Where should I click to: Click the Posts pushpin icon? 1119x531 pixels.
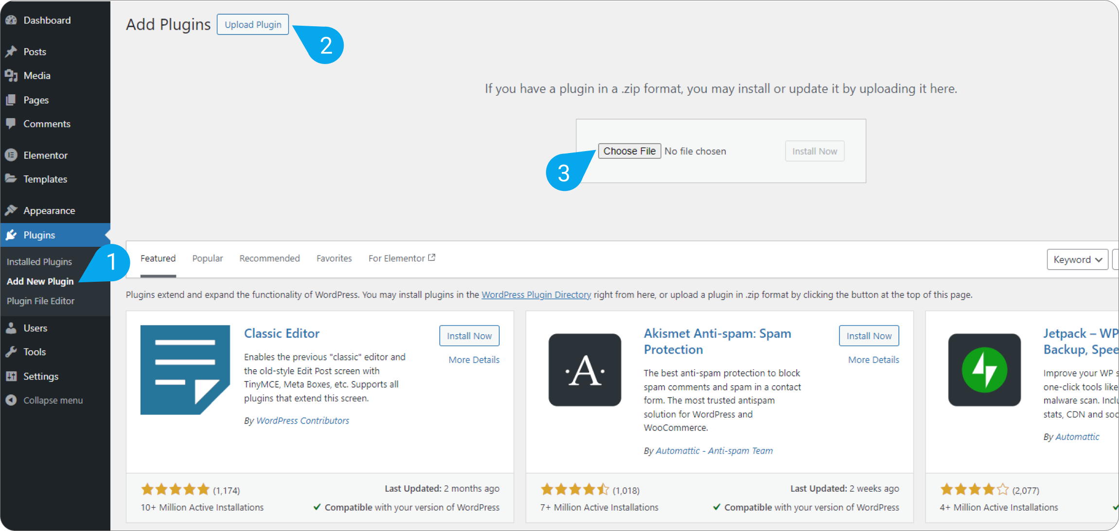click(11, 51)
